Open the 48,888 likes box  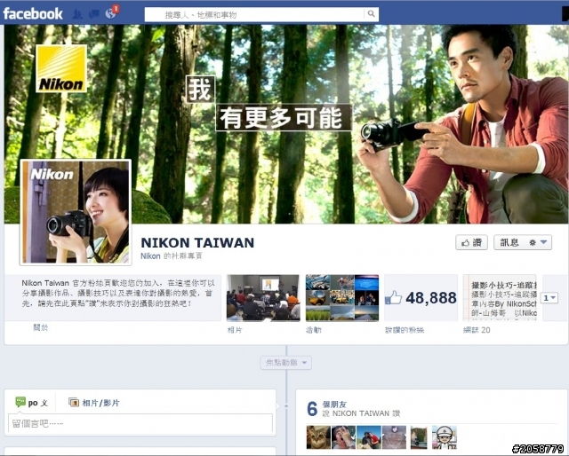coord(421,298)
